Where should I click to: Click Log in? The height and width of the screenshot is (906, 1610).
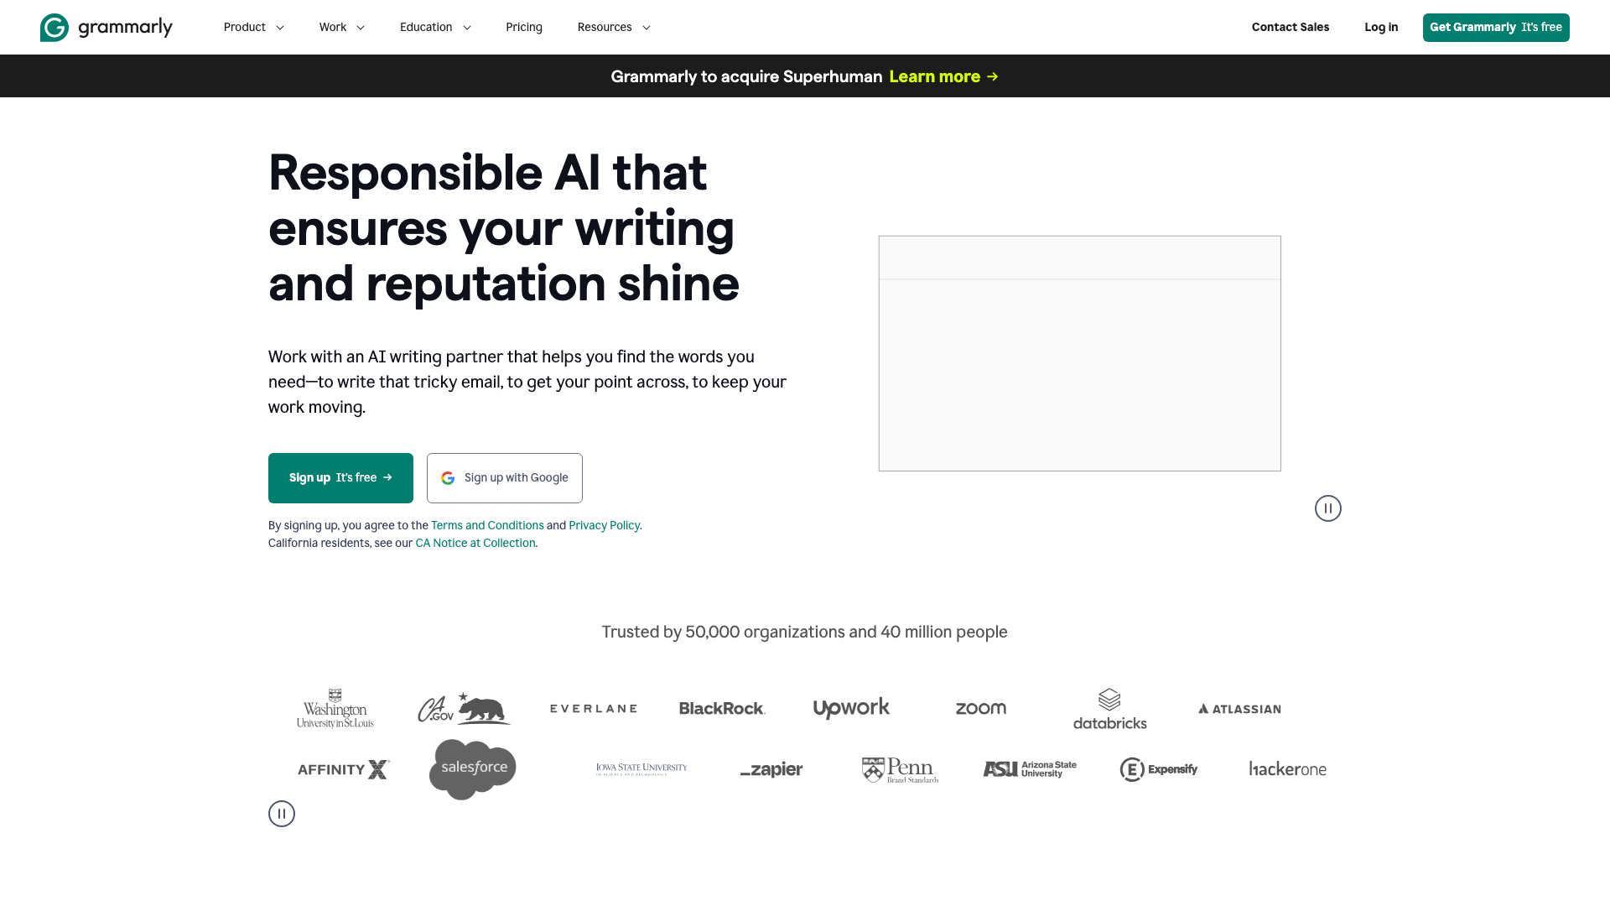[1381, 27]
